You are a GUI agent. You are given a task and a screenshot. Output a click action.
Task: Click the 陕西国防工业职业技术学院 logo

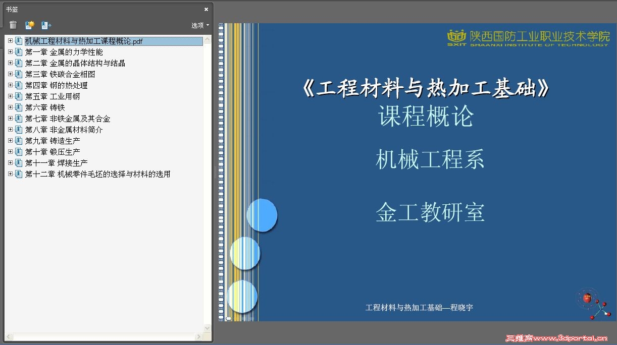(528, 38)
